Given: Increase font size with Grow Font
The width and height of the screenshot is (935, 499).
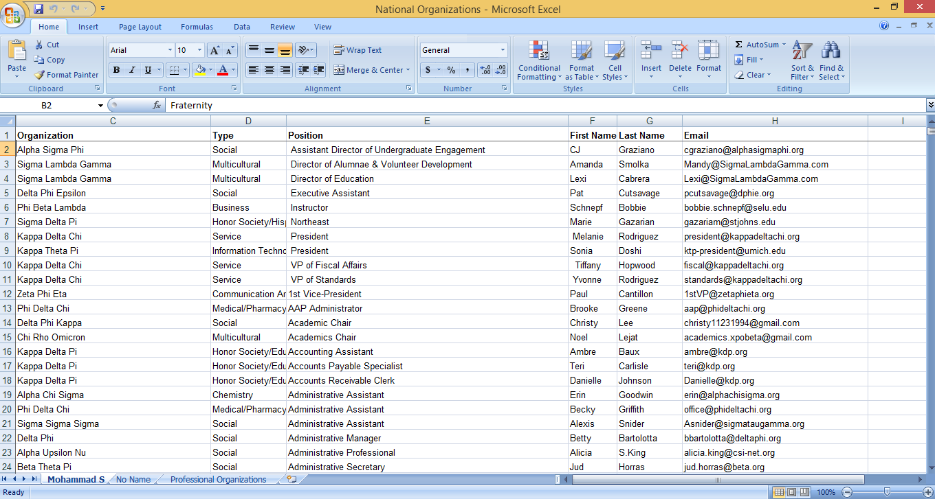Looking at the screenshot, I should pyautogui.click(x=215, y=50).
